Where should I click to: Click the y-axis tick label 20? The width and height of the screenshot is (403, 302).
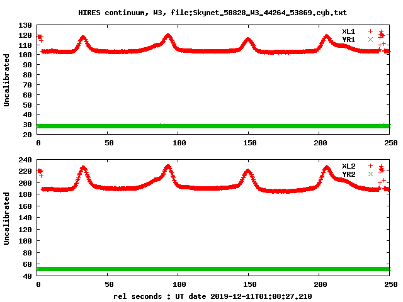tap(27, 135)
